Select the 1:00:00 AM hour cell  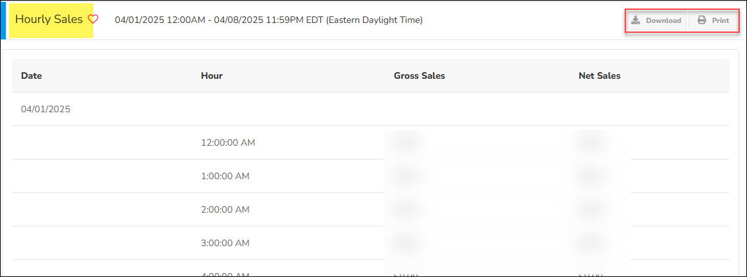click(226, 176)
